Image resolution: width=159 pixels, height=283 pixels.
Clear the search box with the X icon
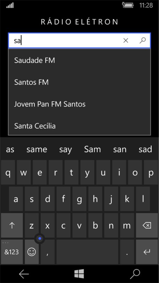[x=126, y=41]
